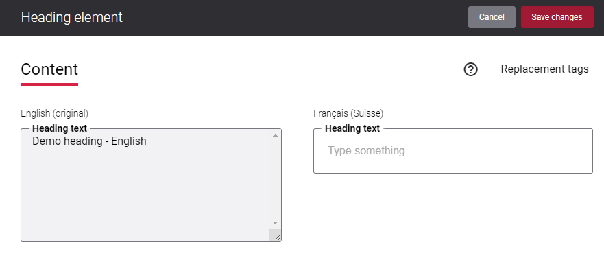Click Heading text legend above French field
604x256 pixels.
352,128
